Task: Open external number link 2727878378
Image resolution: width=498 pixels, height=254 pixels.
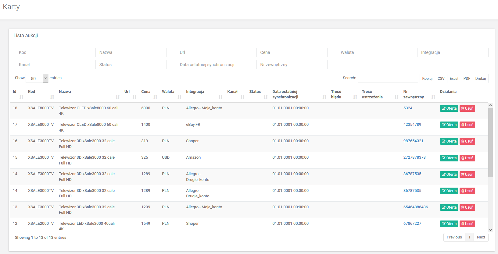Action: click(414, 157)
